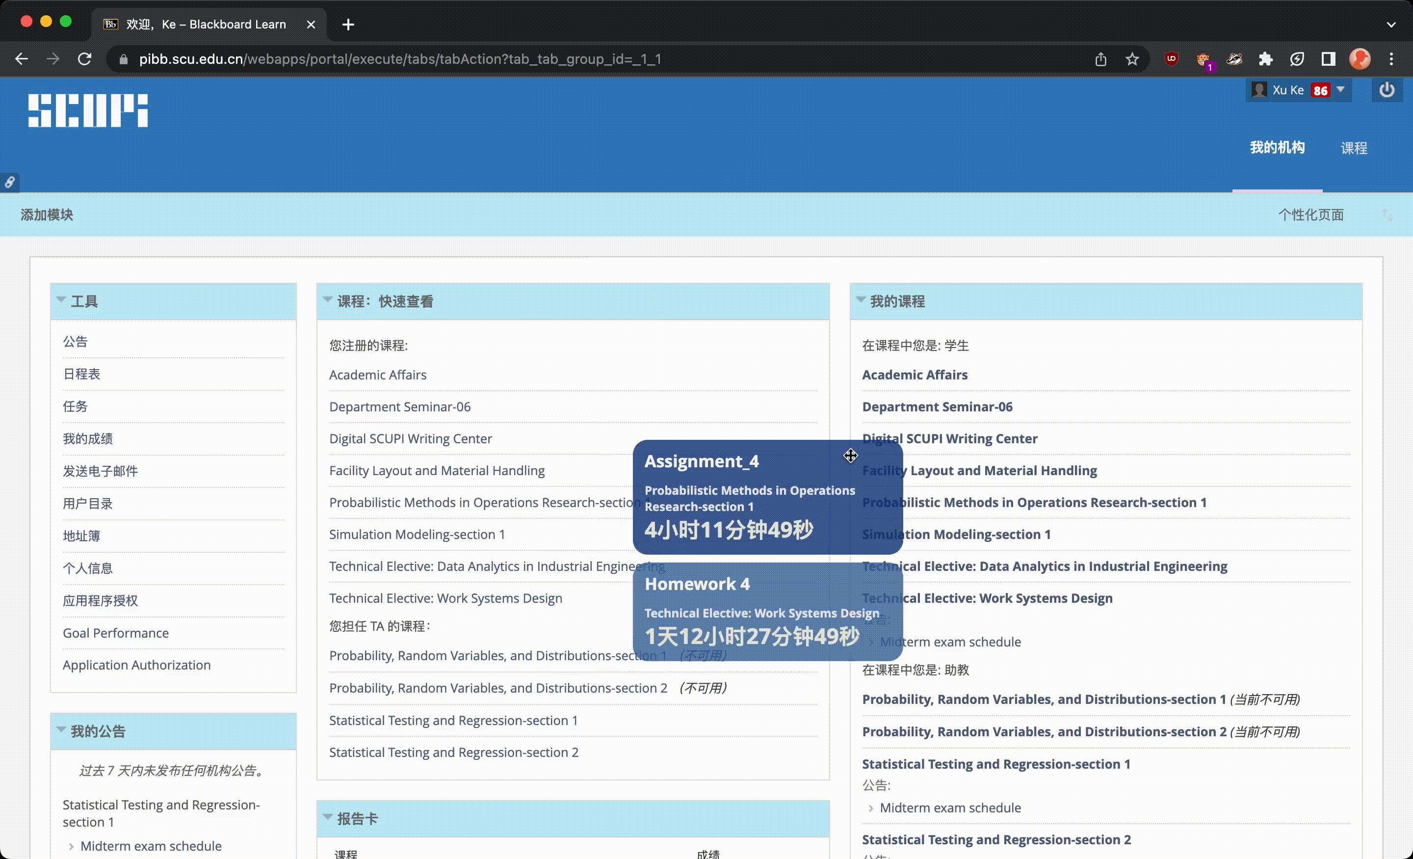The image size is (1413, 859).
Task: Click the share icon in the address bar
Action: tap(1100, 59)
